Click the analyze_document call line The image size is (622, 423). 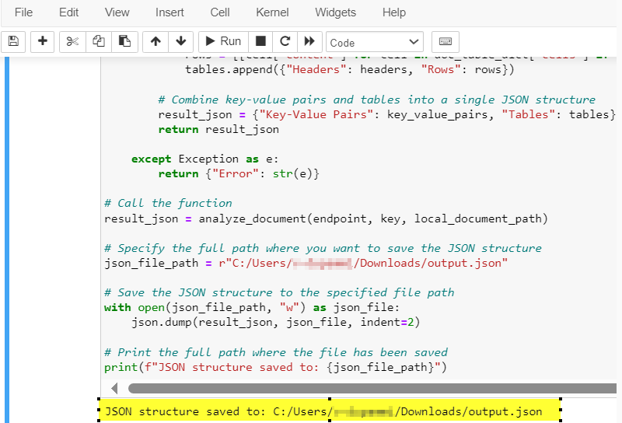[x=326, y=218]
